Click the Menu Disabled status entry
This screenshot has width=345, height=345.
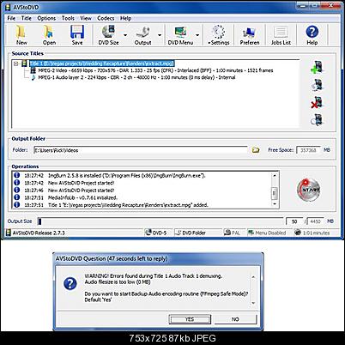(x=267, y=233)
